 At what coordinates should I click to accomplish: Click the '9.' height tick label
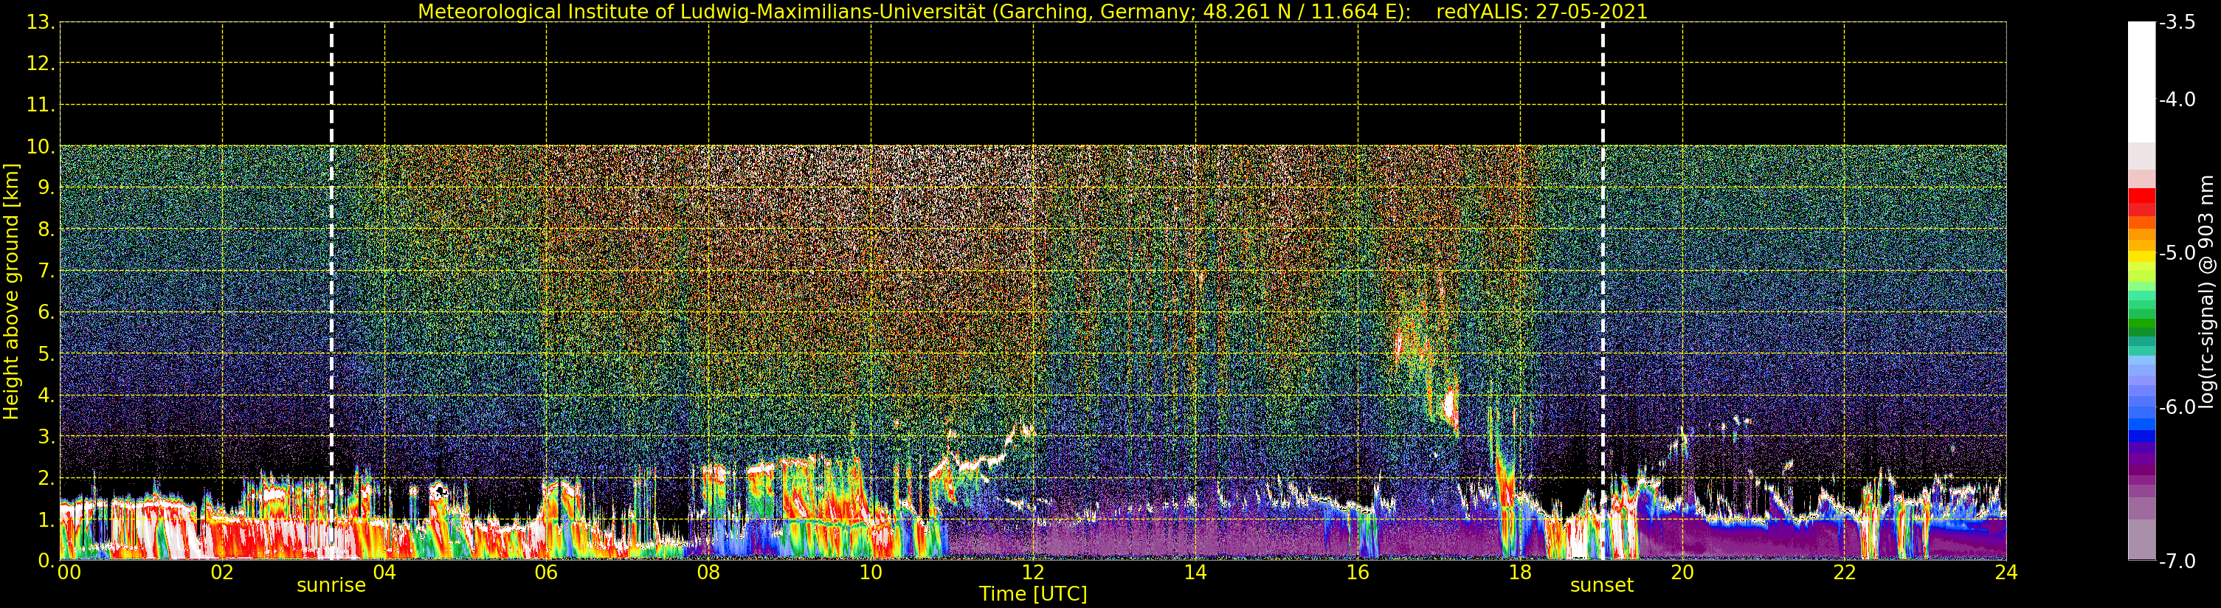pyautogui.click(x=46, y=188)
